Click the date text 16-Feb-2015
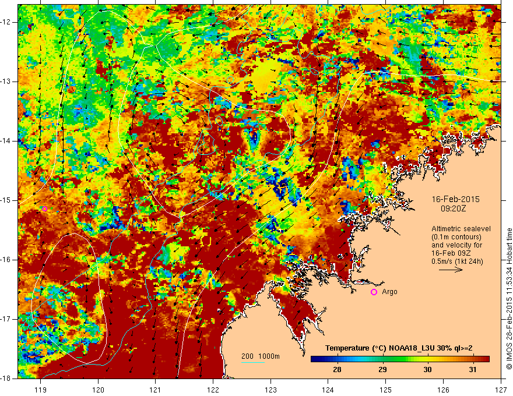Image resolution: width=513 pixels, height=396 pixels. point(455,199)
